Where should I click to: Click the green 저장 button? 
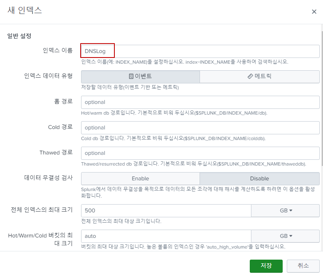coord(266,266)
